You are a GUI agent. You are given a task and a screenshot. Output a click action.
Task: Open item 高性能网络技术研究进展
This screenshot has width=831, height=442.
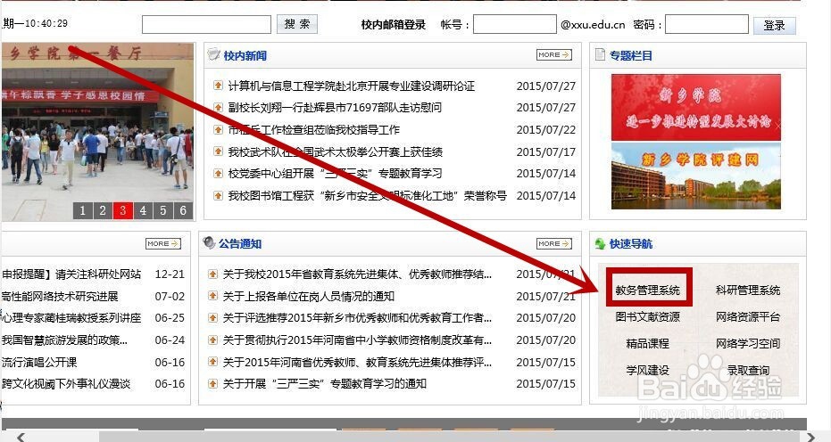coord(60,297)
